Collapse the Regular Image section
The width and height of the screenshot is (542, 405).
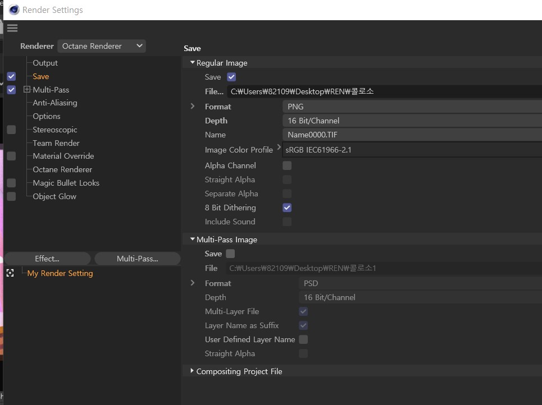[x=193, y=62]
